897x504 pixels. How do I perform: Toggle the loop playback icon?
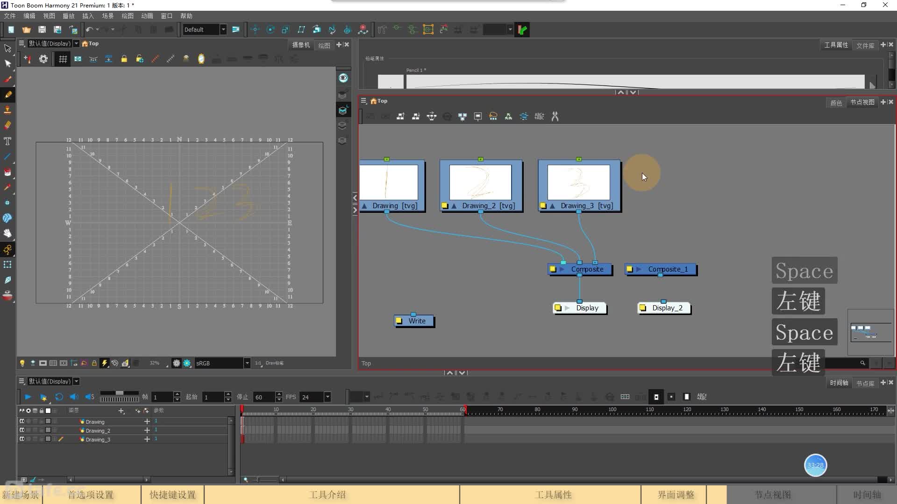tap(59, 397)
